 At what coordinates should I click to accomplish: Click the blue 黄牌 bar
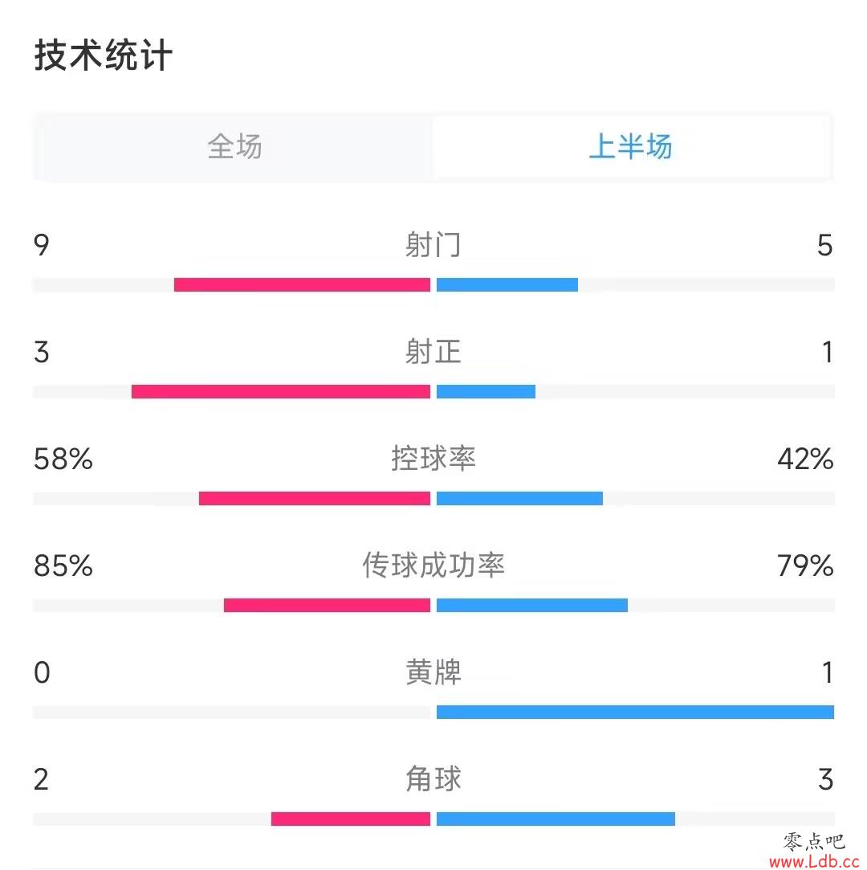635,712
